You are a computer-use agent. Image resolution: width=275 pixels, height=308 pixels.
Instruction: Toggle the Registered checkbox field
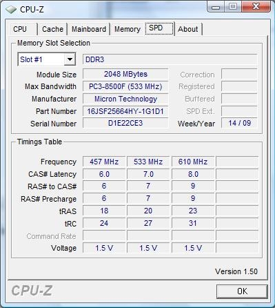pos(239,86)
